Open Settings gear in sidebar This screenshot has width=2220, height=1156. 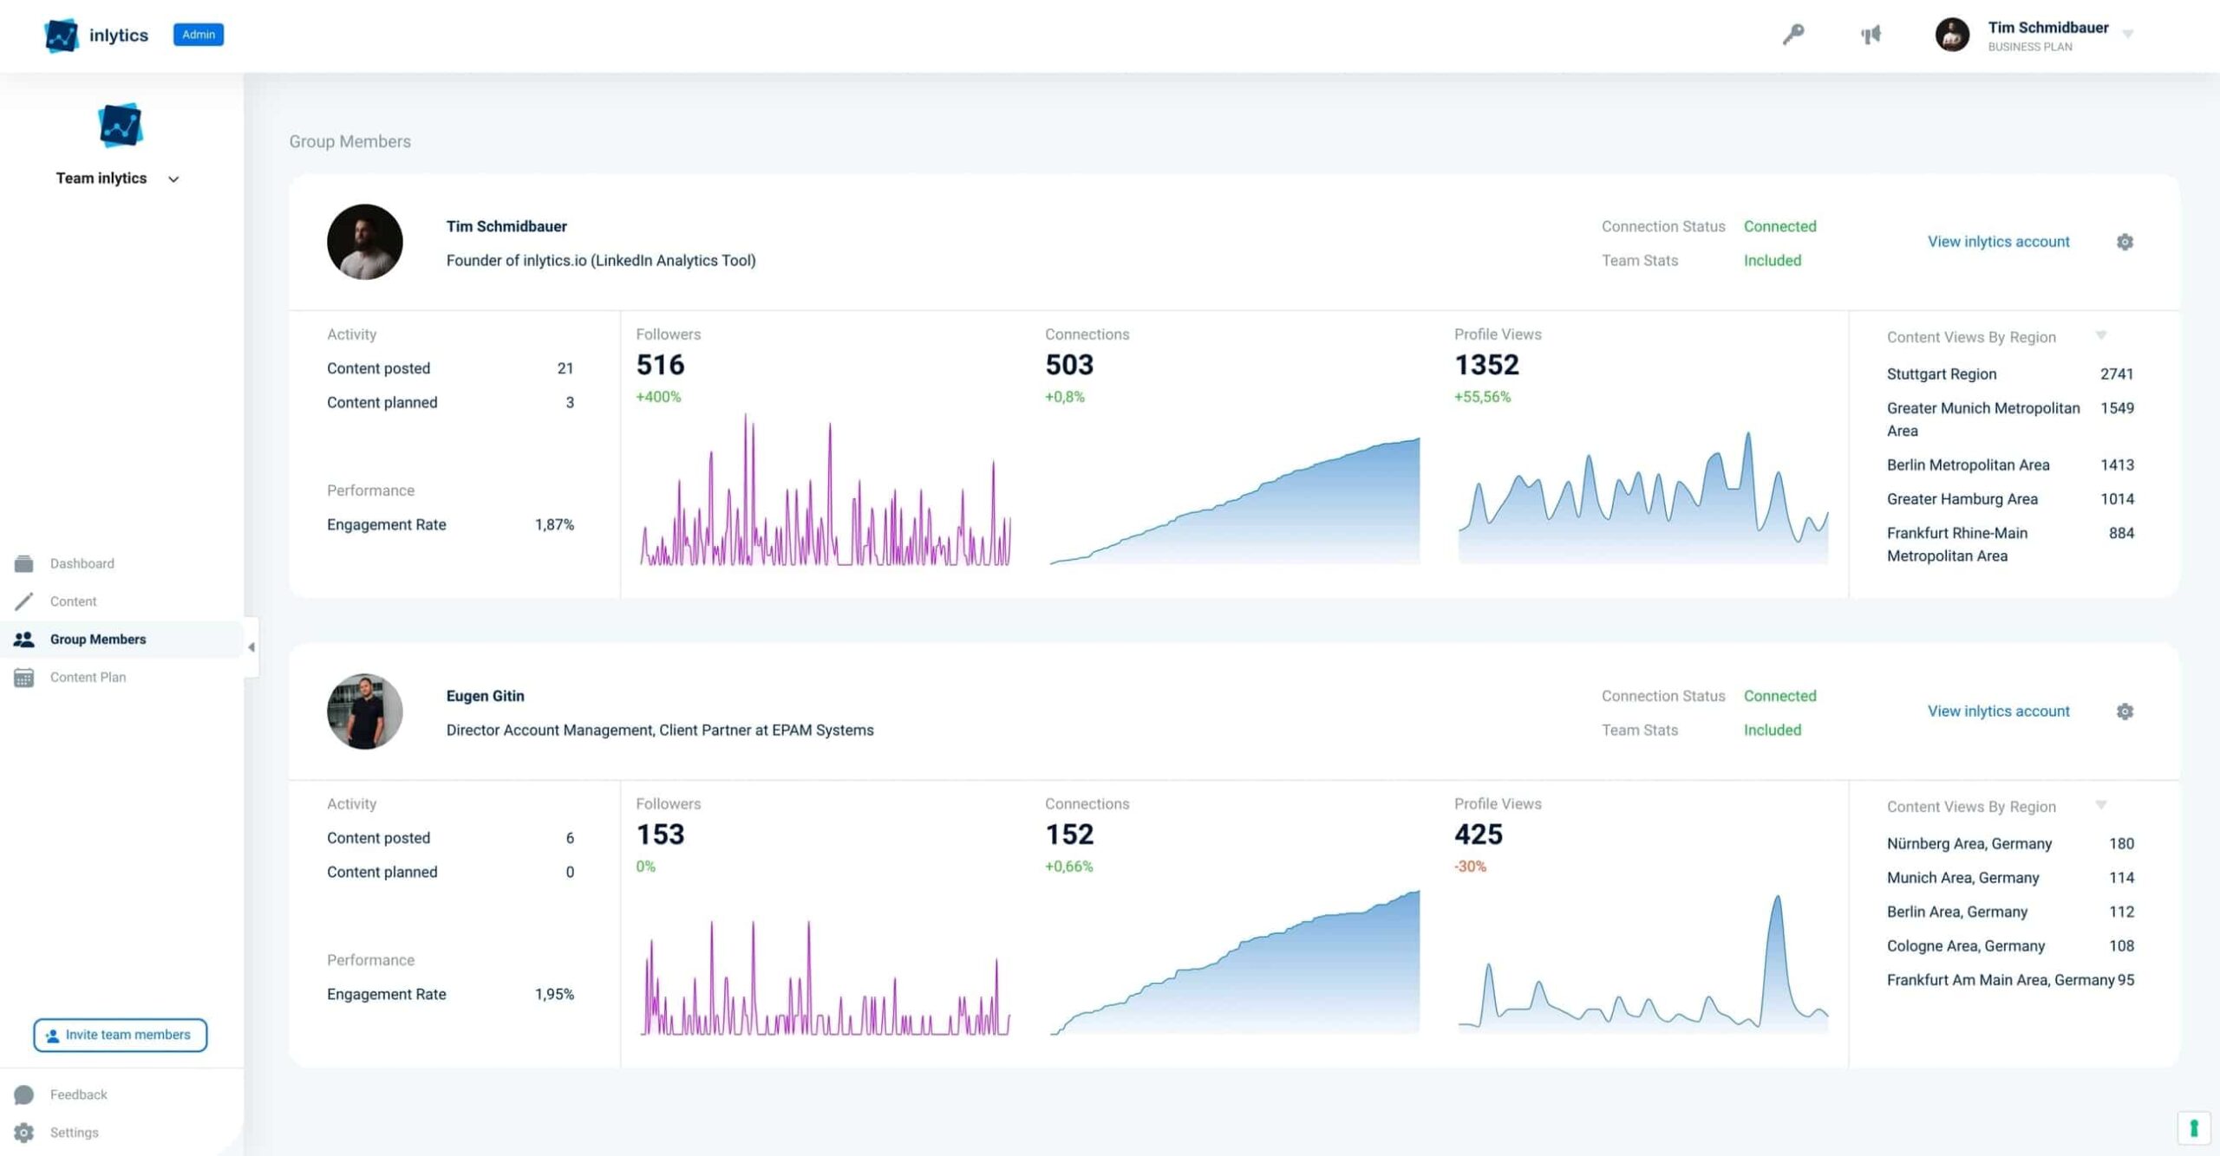click(24, 1133)
